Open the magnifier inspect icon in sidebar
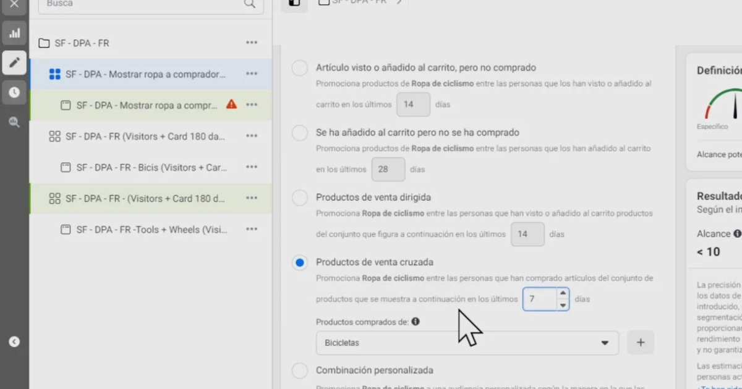This screenshot has width=742, height=389. point(14,122)
